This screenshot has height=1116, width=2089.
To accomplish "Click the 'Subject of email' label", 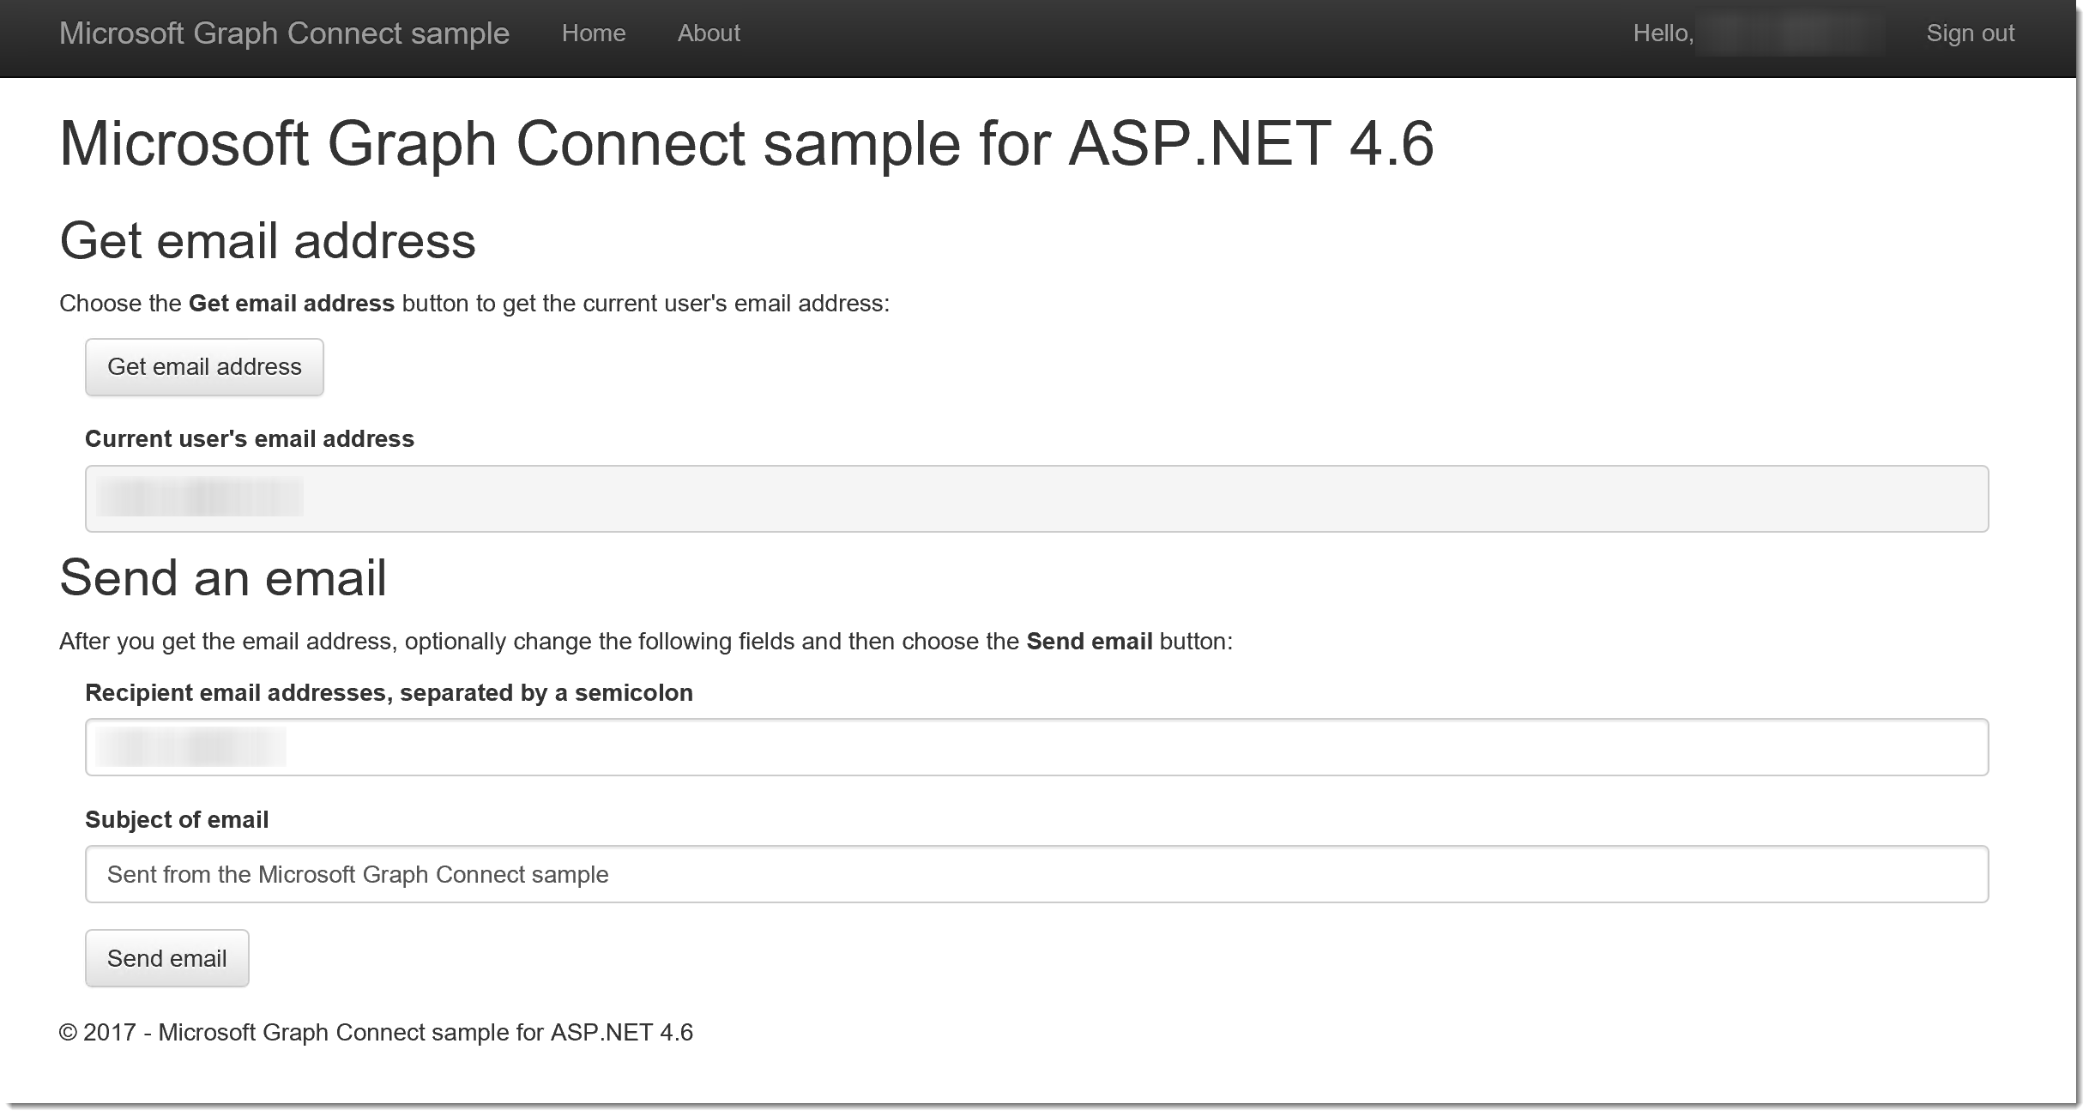I will tap(177, 820).
